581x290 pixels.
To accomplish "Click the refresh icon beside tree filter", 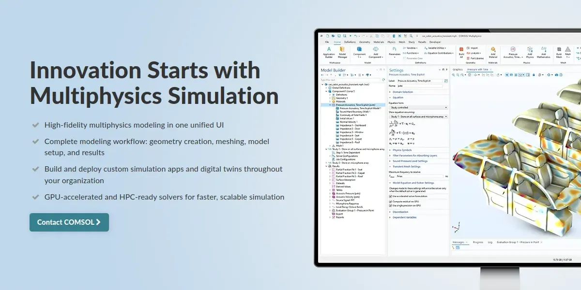I will (x=383, y=79).
